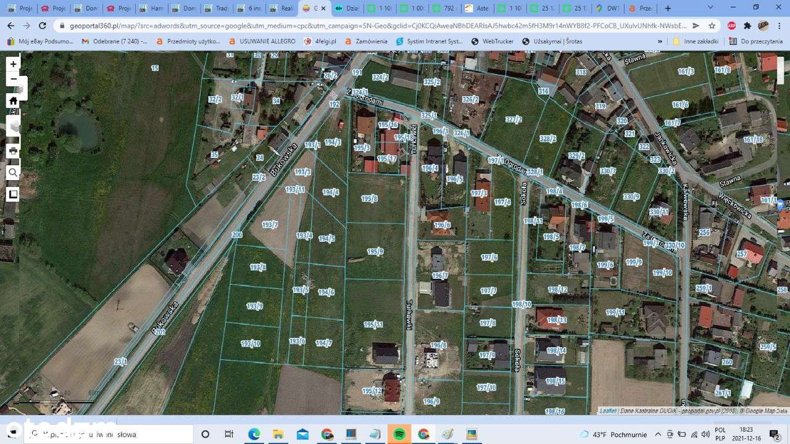This screenshot has width=790, height=444.
Task: Select parcel label 195/11 on the map
Action: 373,324
